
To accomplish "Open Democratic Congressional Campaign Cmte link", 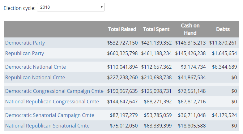I will pos(54,91).
